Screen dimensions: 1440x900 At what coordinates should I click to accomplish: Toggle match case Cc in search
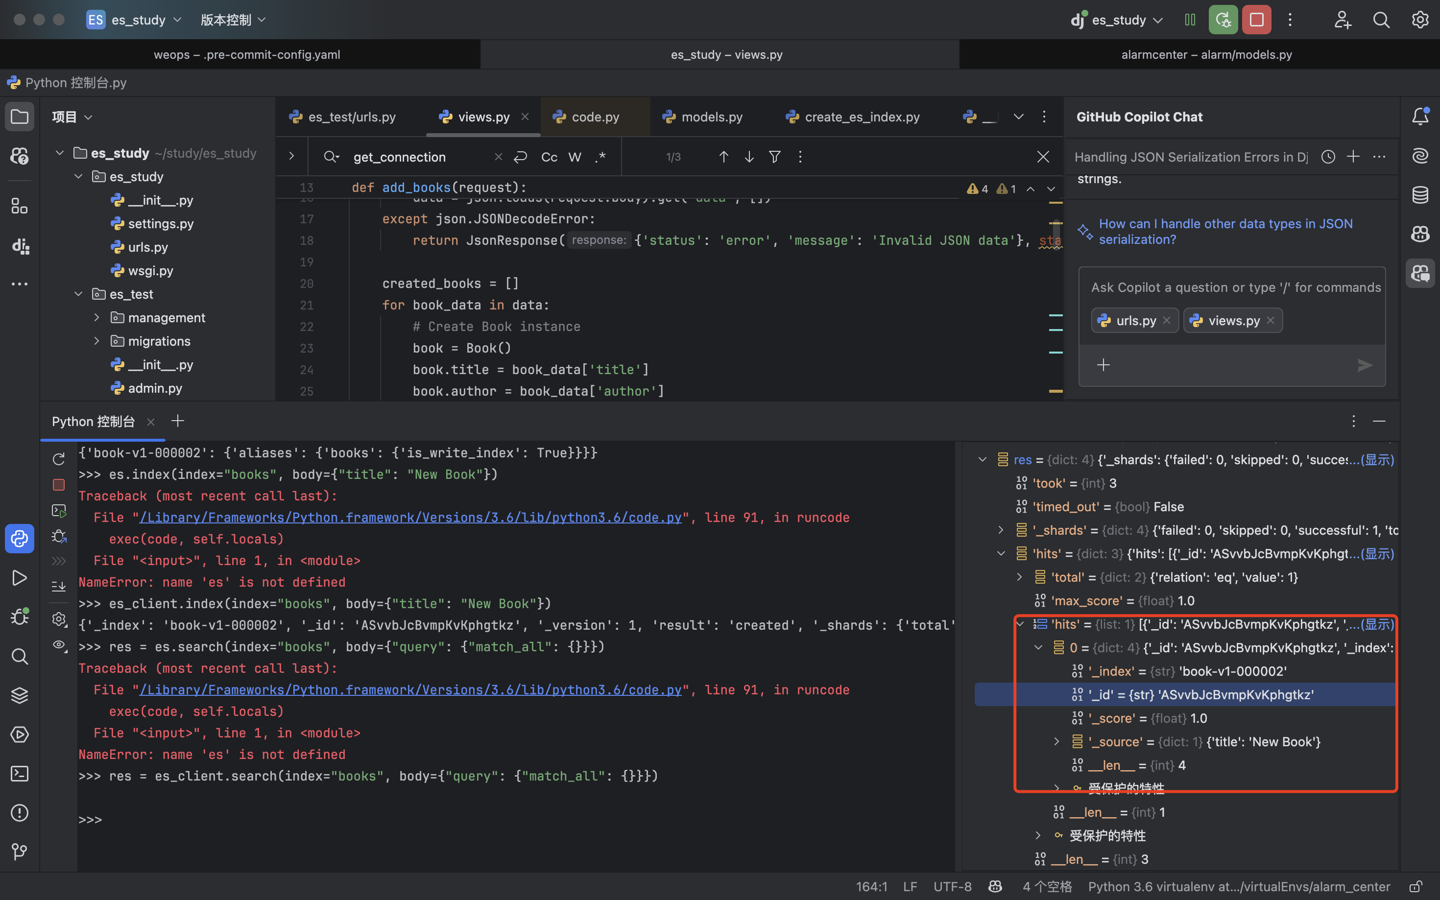549,157
